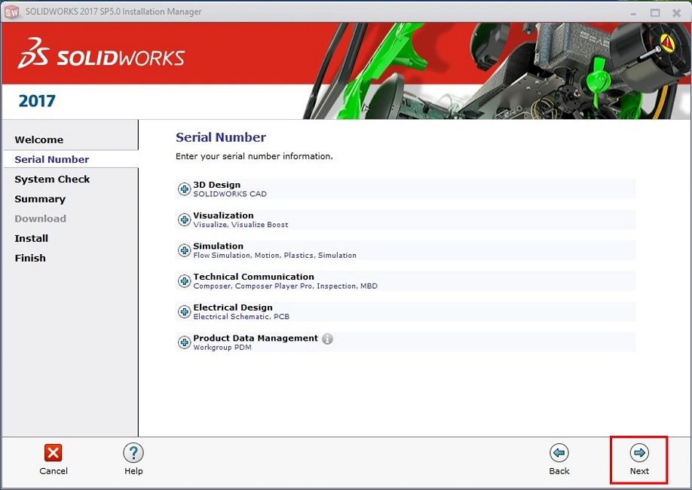Open Help with the question mark icon
This screenshot has height=490, width=692.
click(x=133, y=453)
